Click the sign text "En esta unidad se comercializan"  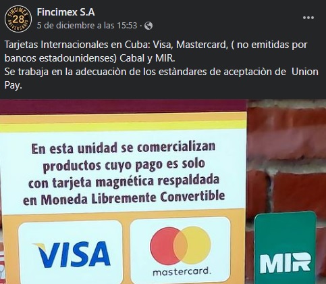coord(124,148)
